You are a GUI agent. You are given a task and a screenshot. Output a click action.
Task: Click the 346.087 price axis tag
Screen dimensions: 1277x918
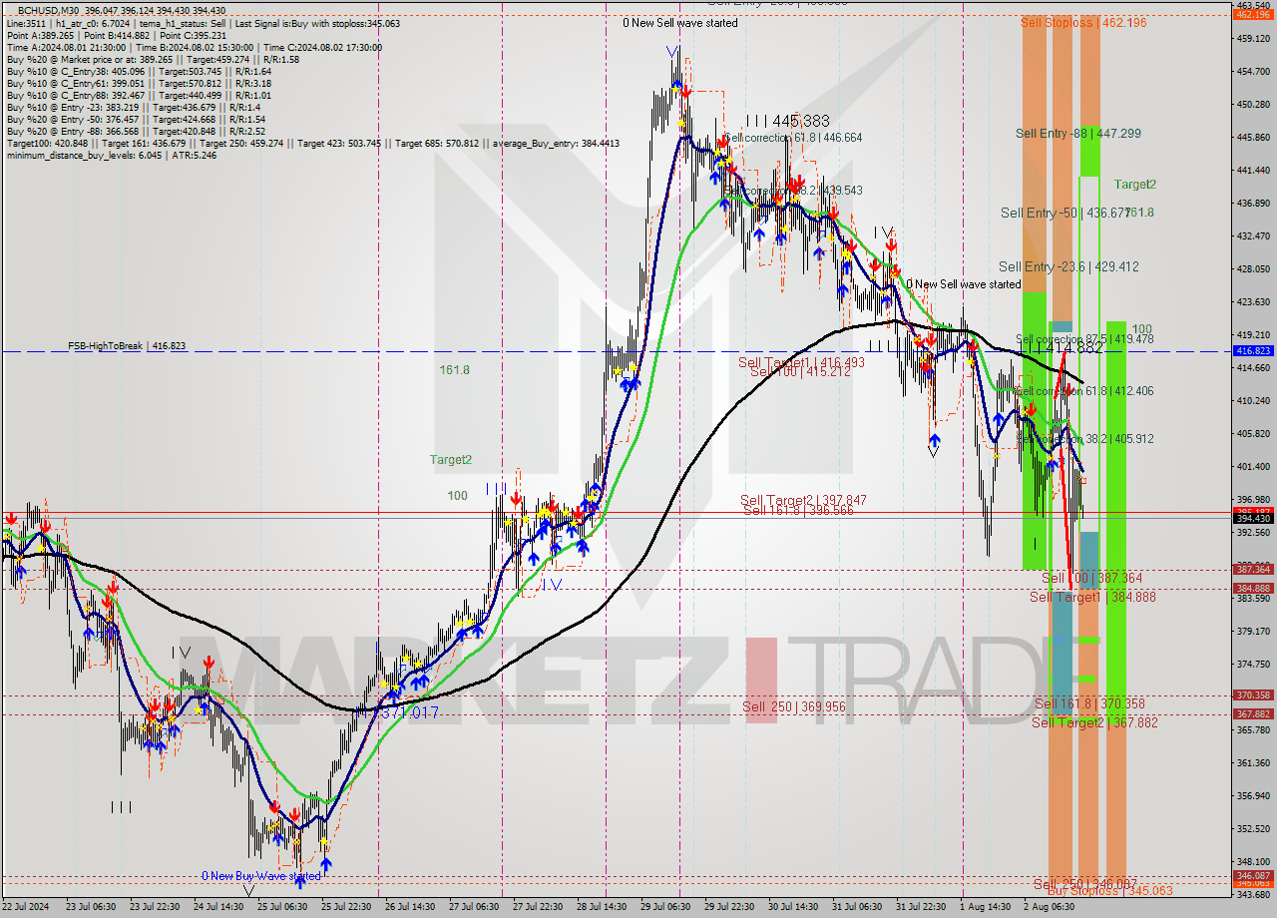click(1254, 875)
